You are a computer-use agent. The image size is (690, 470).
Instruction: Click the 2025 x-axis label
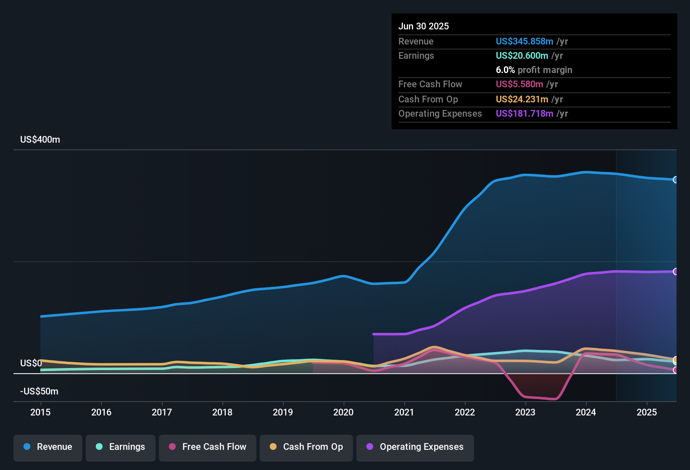tap(647, 412)
